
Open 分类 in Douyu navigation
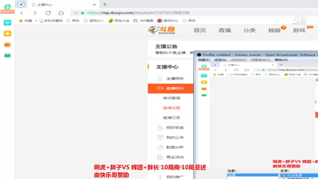[x=250, y=30]
